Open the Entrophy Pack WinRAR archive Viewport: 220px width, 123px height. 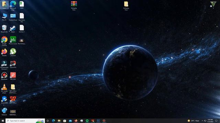tap(74, 5)
